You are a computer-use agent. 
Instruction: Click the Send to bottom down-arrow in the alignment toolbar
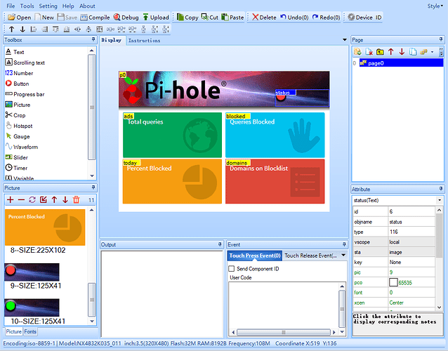(22, 29)
